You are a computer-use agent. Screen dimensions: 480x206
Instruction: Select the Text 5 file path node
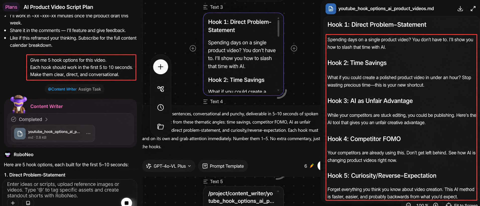click(x=243, y=196)
